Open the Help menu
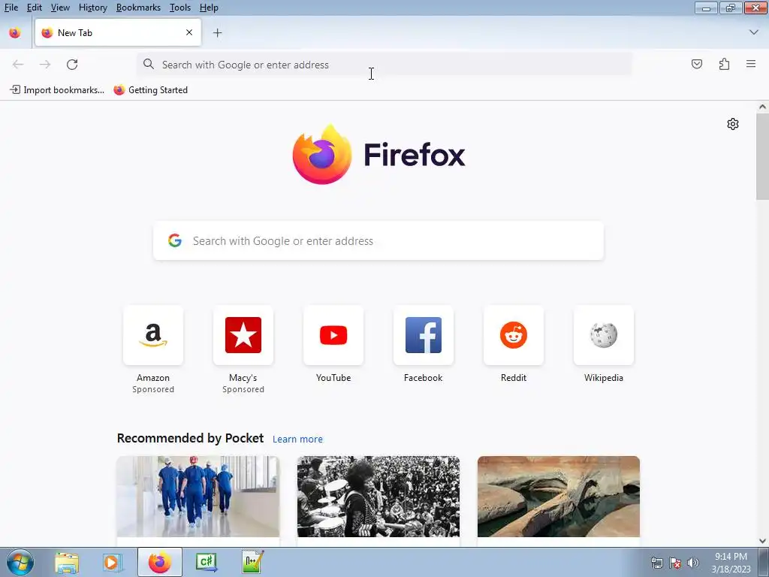The image size is (769, 577). point(209,8)
